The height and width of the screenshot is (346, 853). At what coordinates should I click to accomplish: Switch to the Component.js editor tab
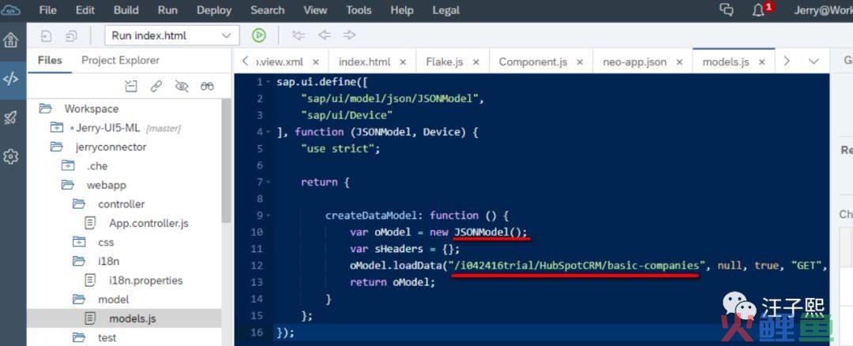coord(532,61)
